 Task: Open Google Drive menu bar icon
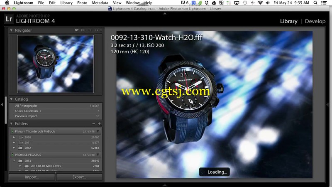pyautogui.click(x=214, y=3)
